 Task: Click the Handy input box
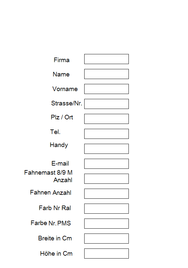(x=106, y=149)
